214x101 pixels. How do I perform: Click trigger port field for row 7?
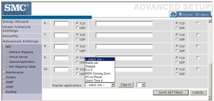(61, 35)
